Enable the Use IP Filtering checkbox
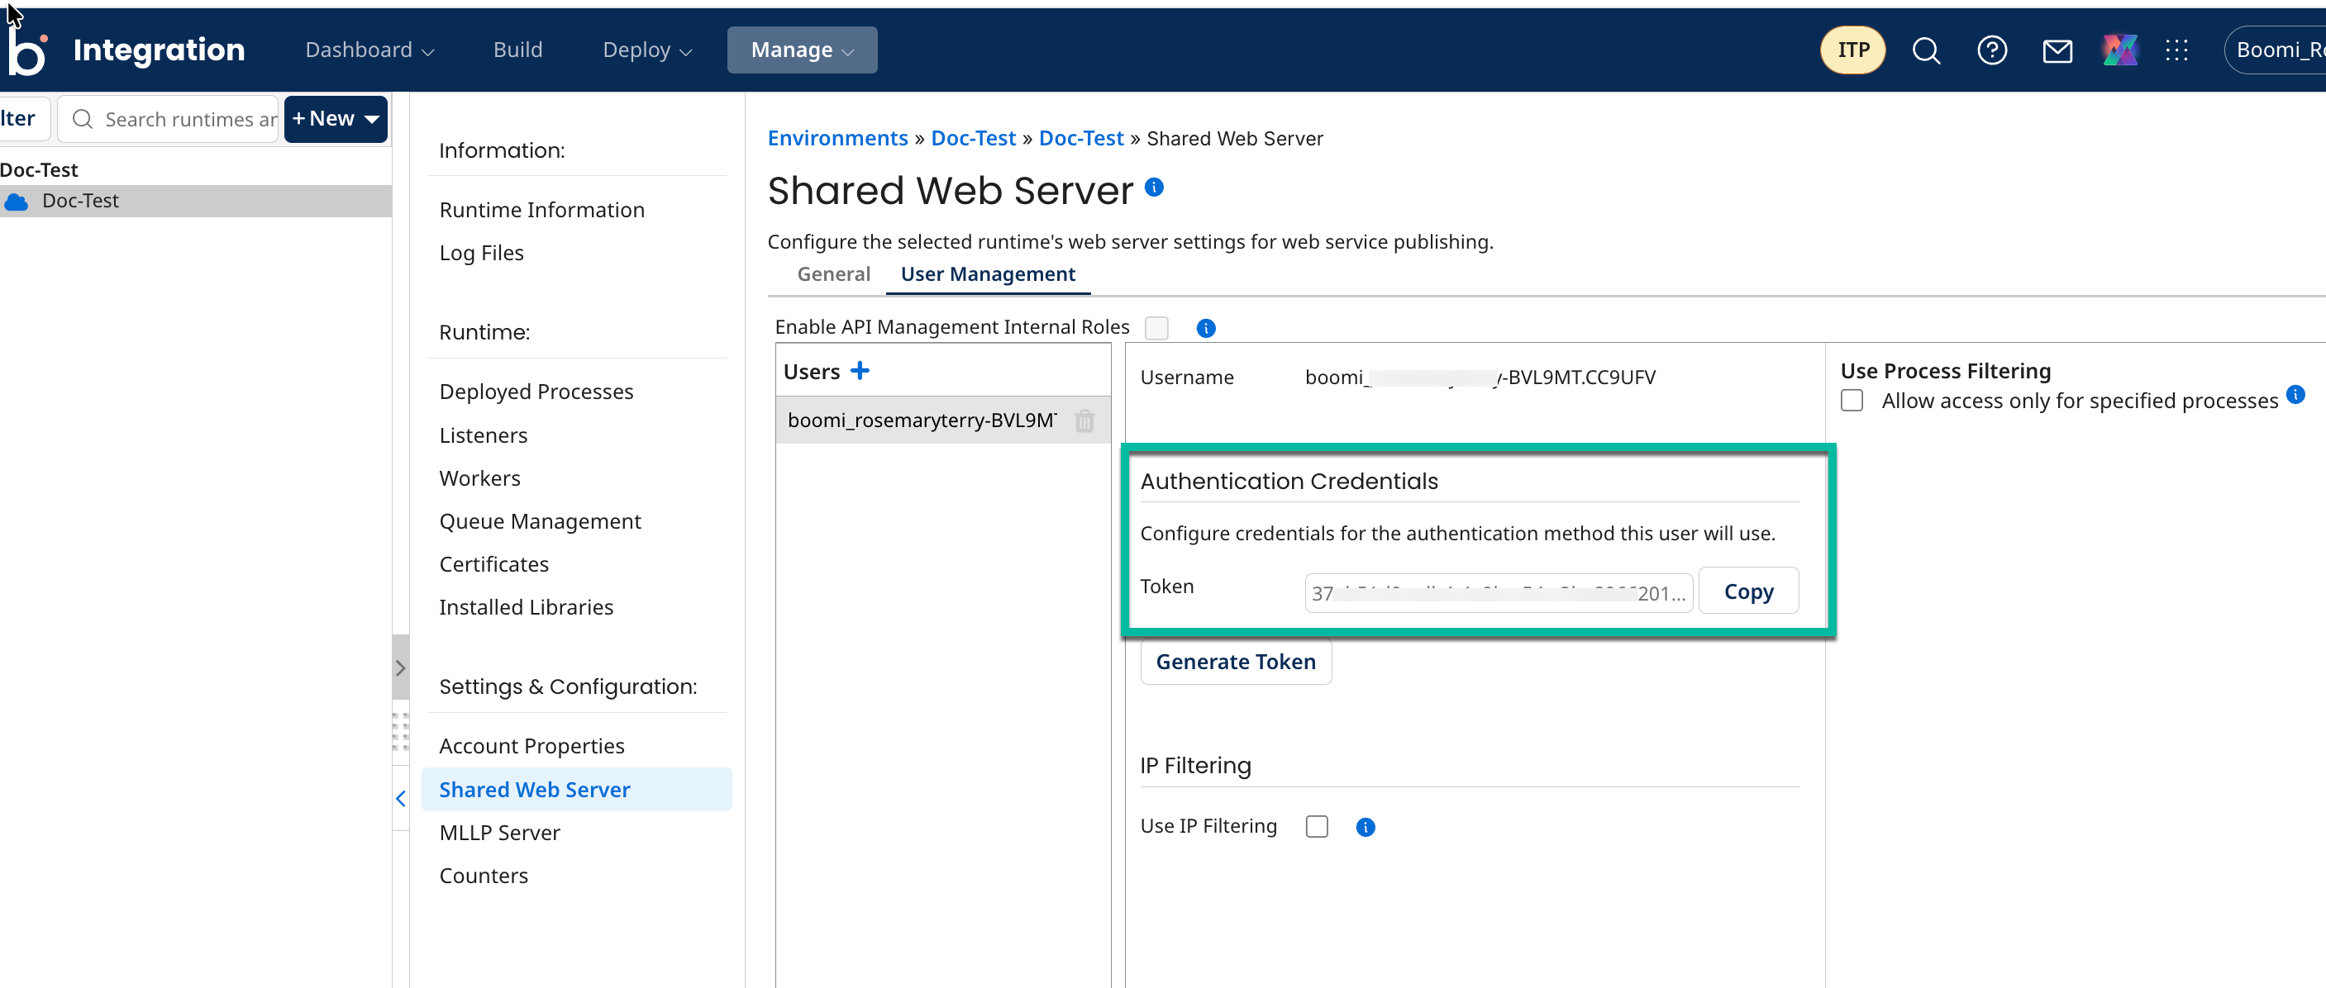 pos(1317,826)
